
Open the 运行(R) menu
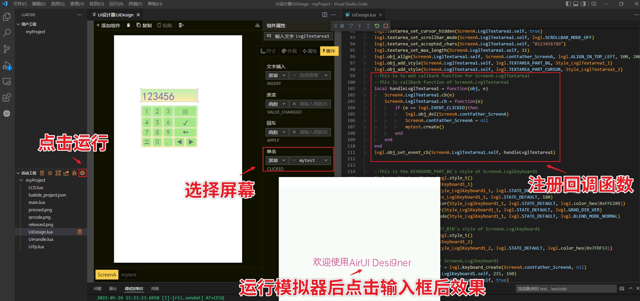(x=116, y=4)
